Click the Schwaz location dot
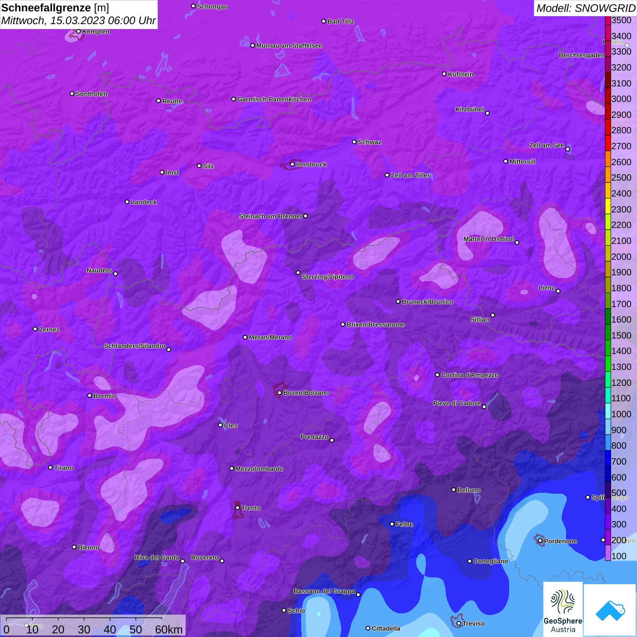The width and height of the screenshot is (637, 637). click(x=354, y=142)
